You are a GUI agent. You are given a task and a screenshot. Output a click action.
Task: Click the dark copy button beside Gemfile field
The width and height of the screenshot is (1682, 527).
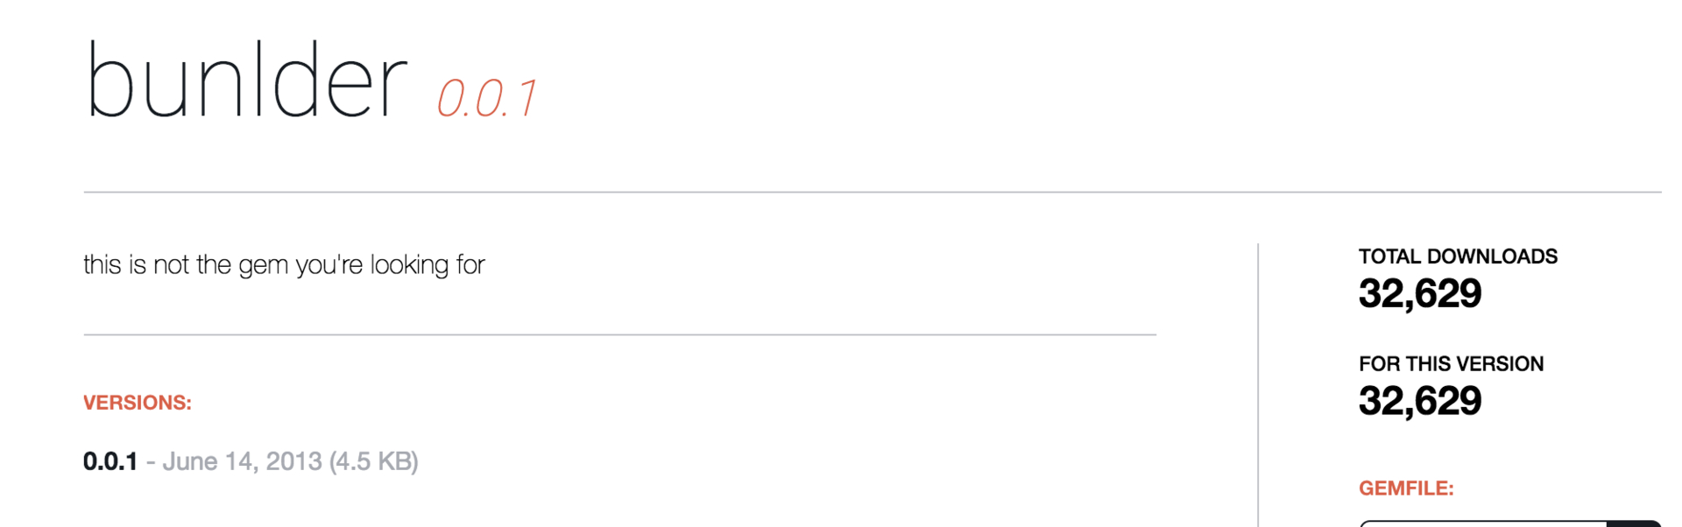click(1634, 523)
